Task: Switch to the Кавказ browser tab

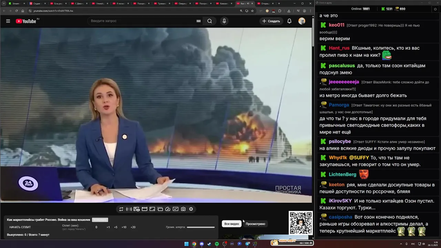Action: point(223,3)
